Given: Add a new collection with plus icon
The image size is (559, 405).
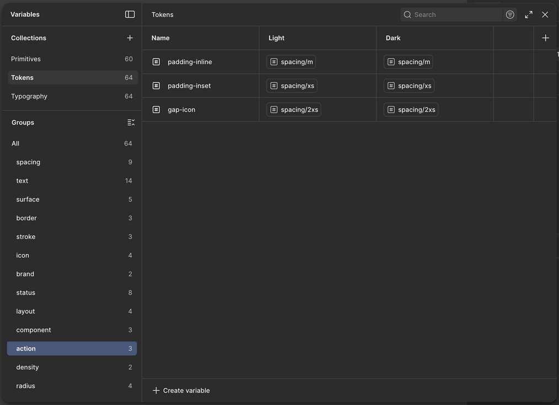Looking at the screenshot, I should (x=130, y=38).
